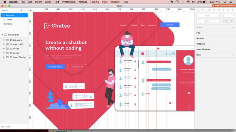Select the Desktop HD artboard icon
Viewport: 236px width, 132px height.
coord(6,35)
